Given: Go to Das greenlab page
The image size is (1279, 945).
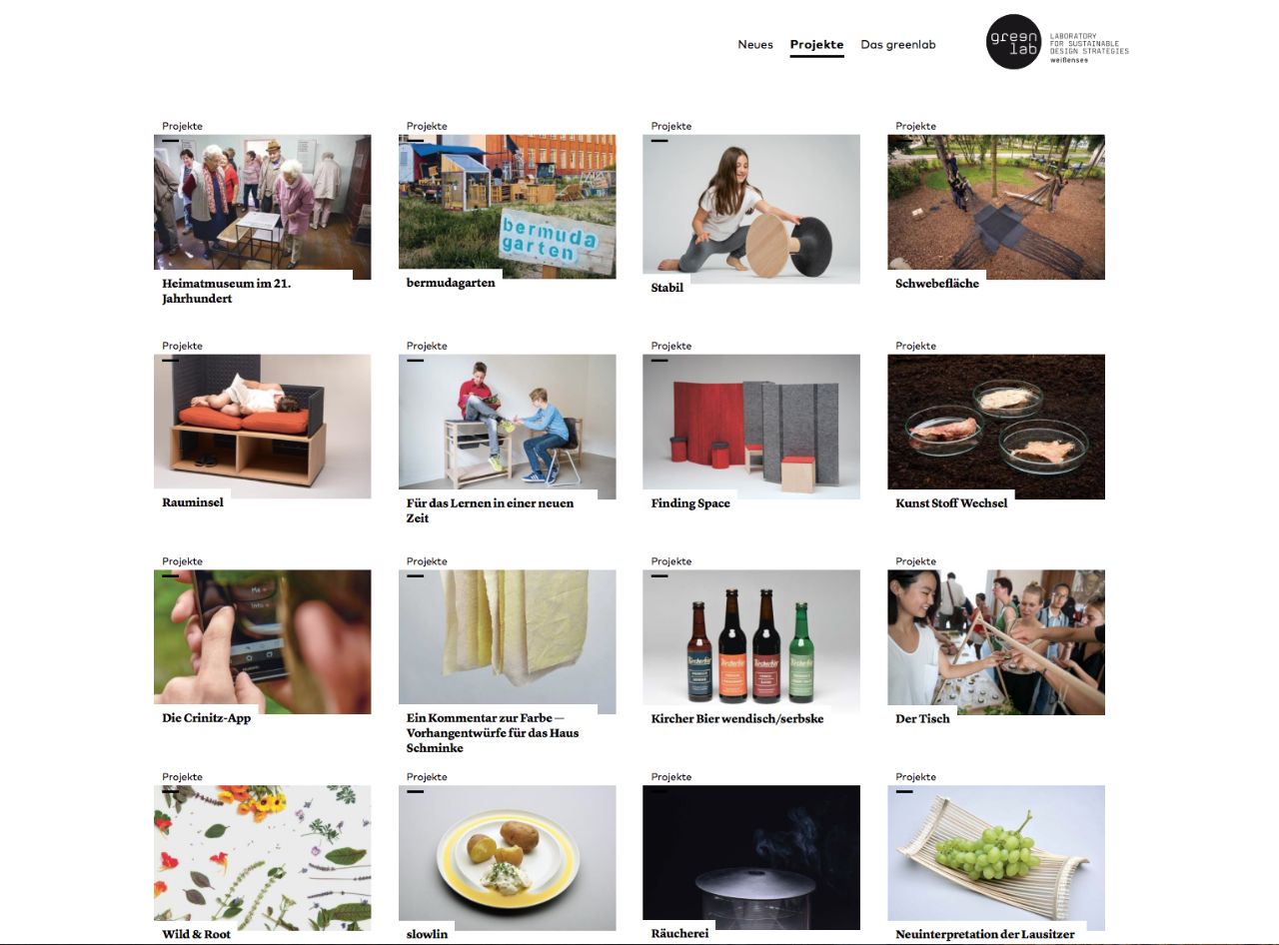Looking at the screenshot, I should pos(898,45).
